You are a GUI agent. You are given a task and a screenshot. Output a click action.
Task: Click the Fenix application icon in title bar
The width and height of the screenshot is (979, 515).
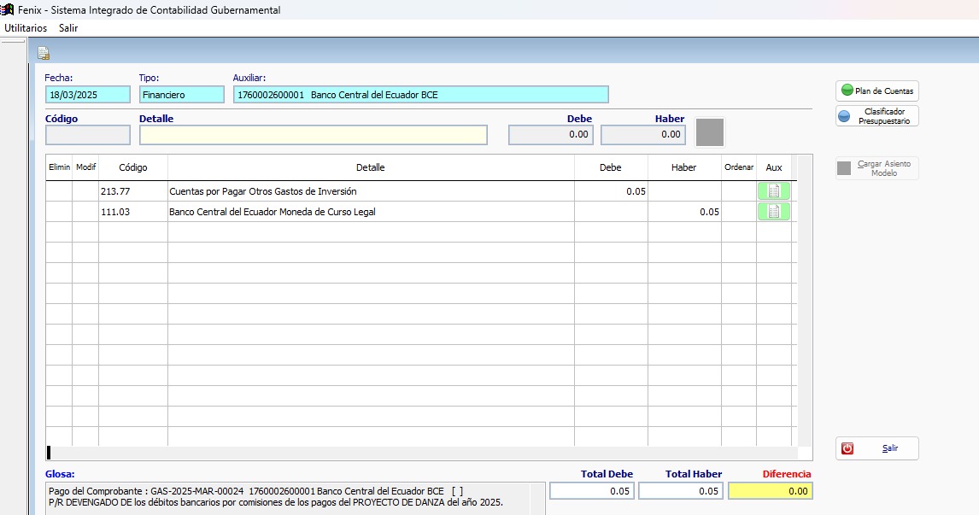[8, 9]
